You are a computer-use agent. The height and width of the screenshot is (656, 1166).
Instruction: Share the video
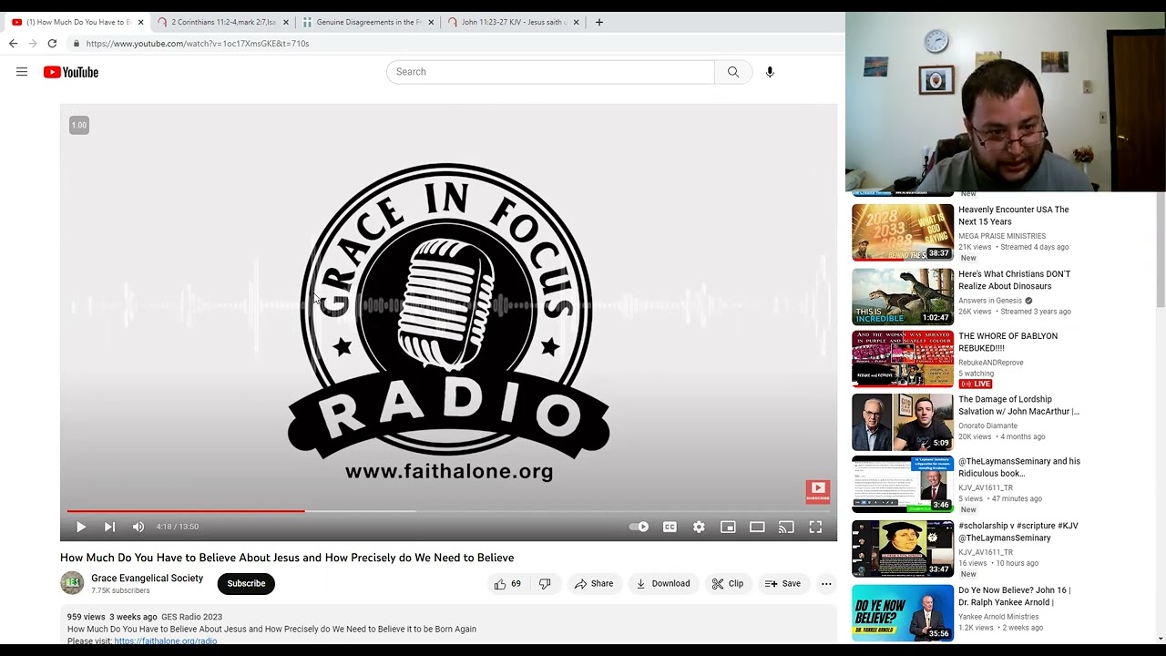593,584
